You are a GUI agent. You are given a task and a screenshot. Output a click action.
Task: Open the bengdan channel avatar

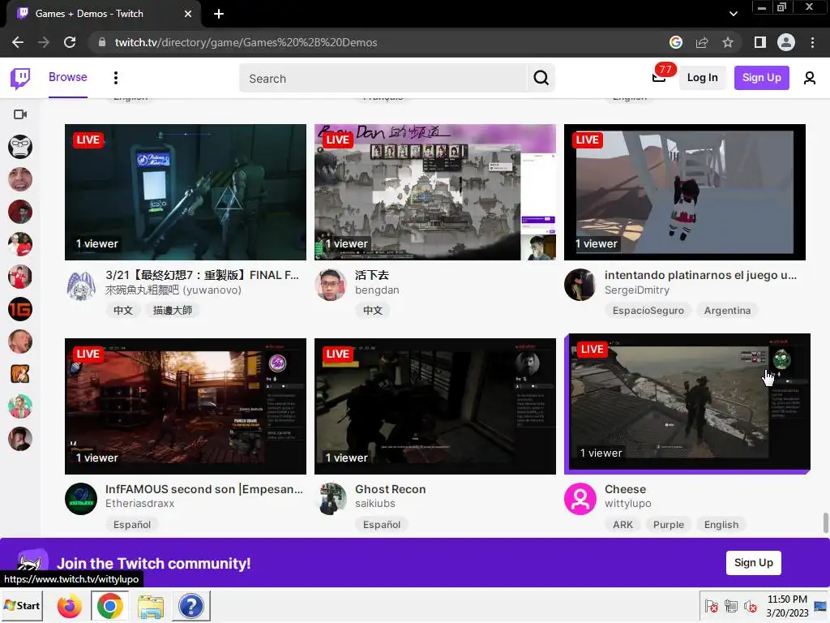[331, 285]
